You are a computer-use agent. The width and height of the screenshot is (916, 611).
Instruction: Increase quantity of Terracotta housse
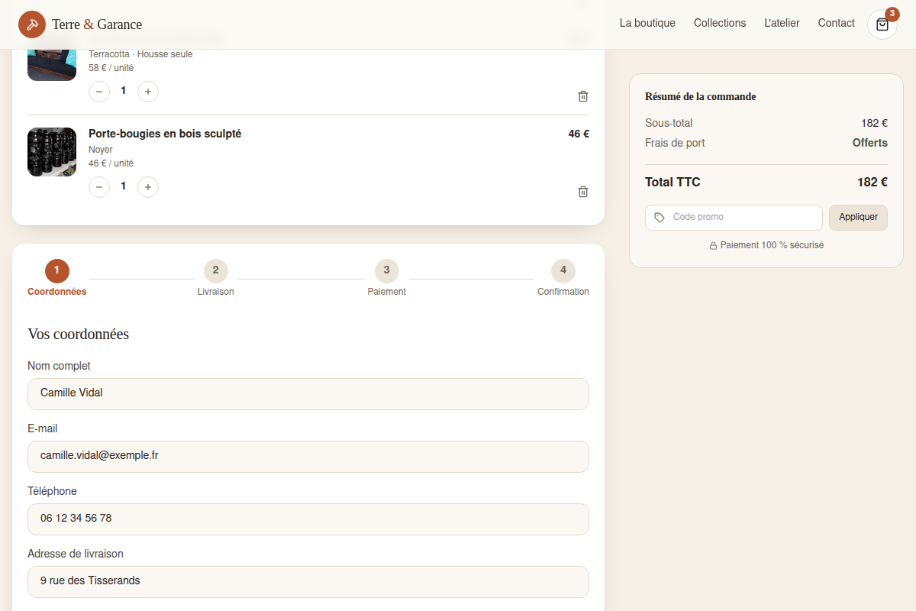coord(148,92)
